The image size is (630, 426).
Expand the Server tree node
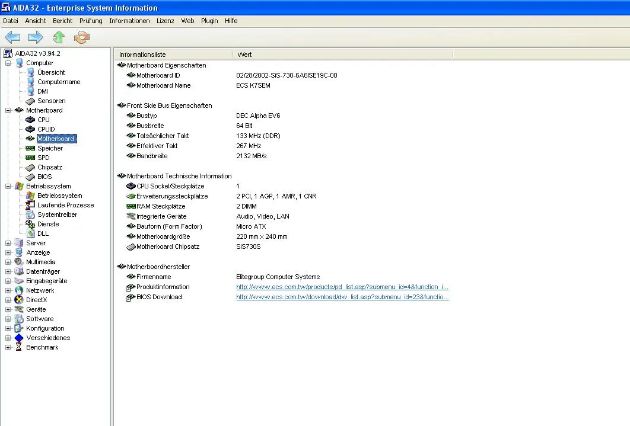(8, 243)
